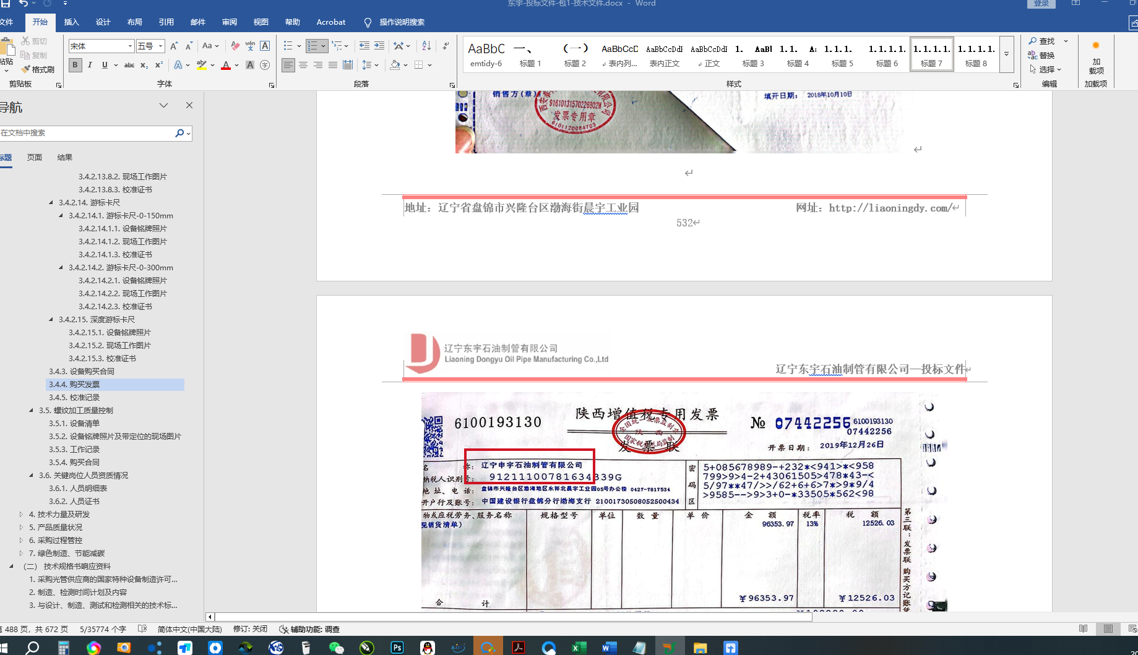
Task: Open the 审阅 ribbon tab
Action: (230, 22)
